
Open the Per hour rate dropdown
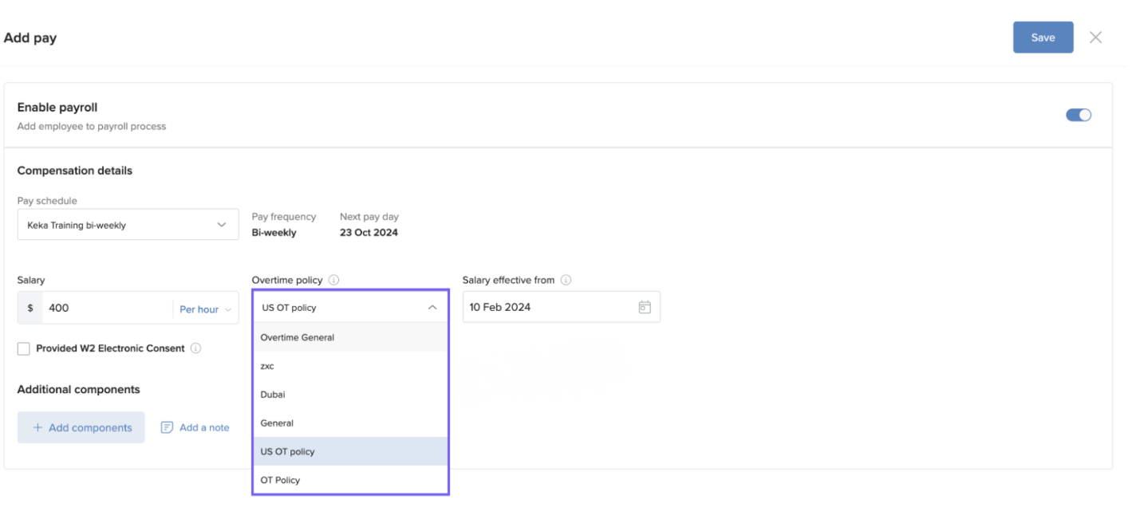[x=205, y=309]
